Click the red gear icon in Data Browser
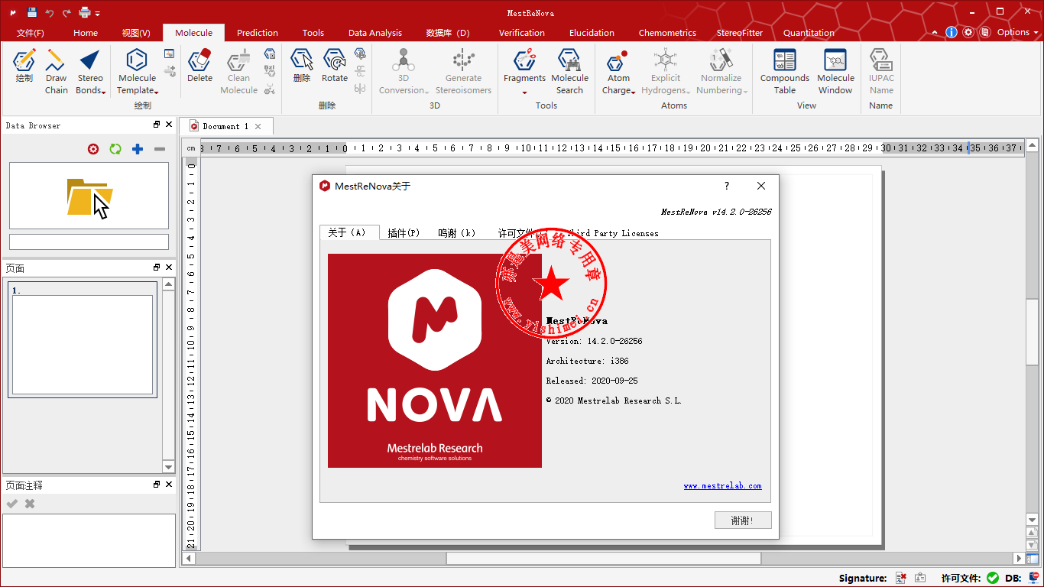The width and height of the screenshot is (1044, 587). [93, 149]
